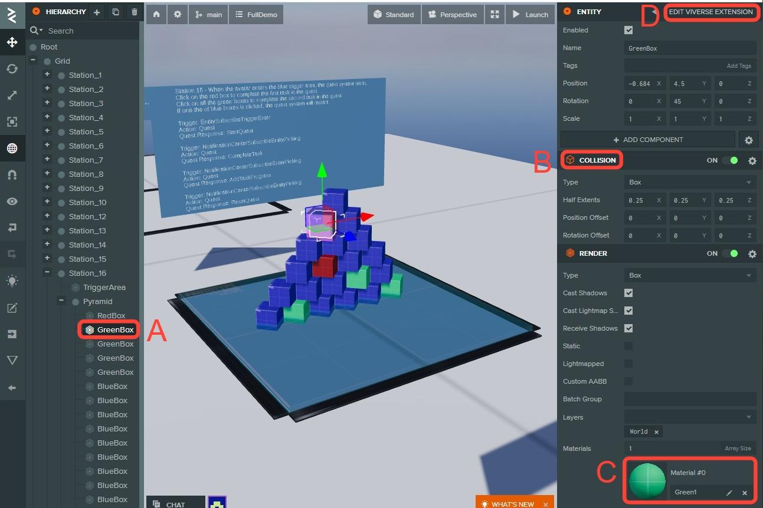This screenshot has height=508, width=763.
Task: Click the snap magnet icon
Action: click(12, 175)
